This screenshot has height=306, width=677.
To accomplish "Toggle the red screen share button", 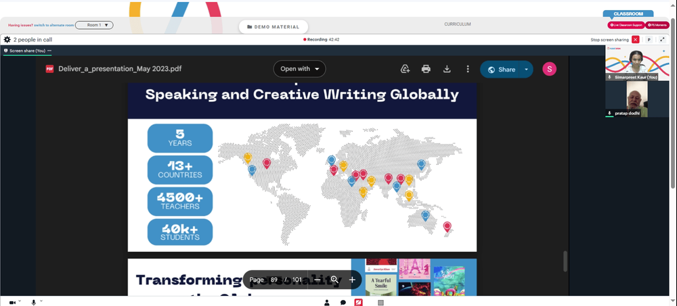I will (358, 303).
